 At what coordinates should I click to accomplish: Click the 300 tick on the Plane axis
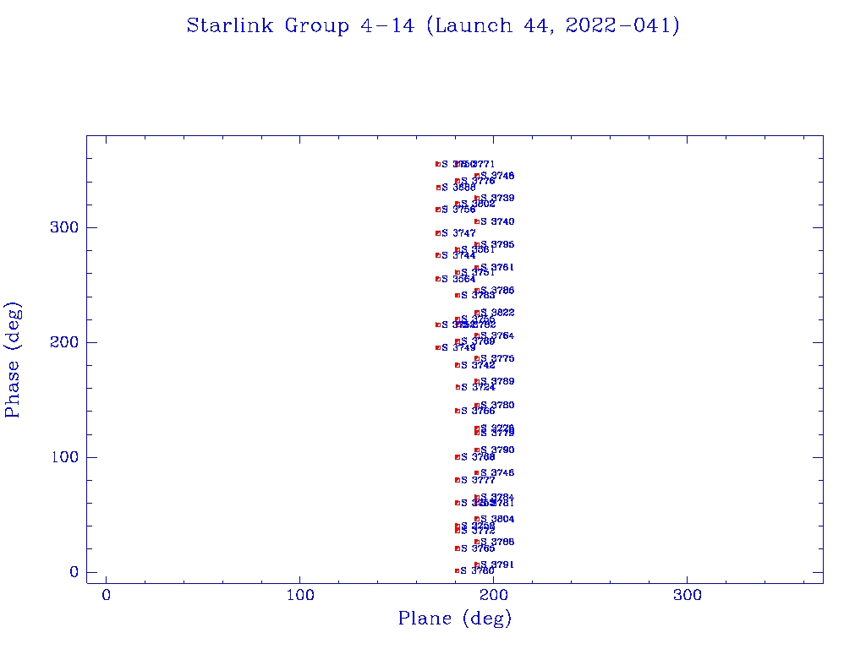[688, 595]
